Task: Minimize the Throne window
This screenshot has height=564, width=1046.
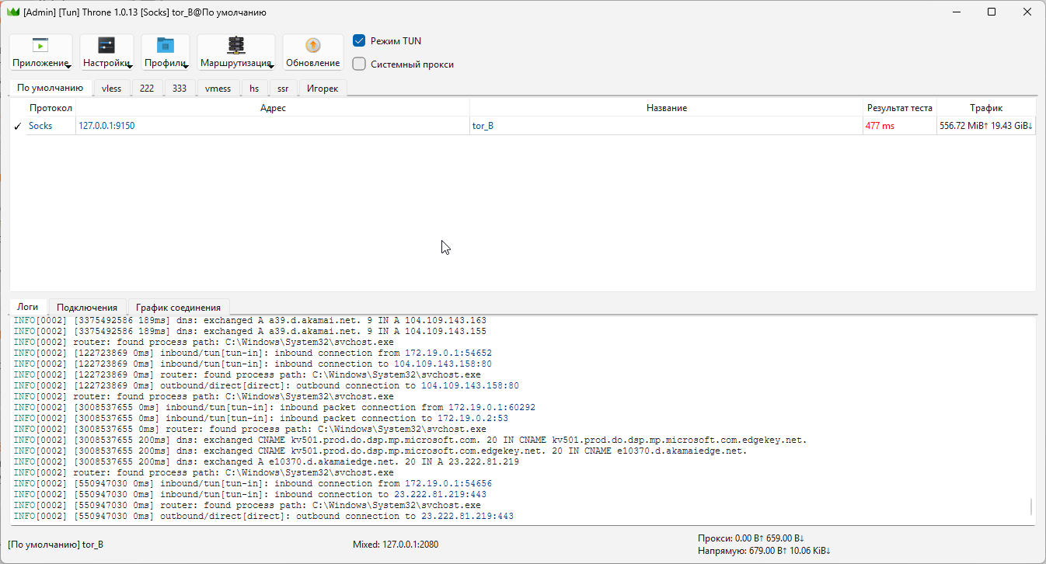Action: (x=956, y=12)
